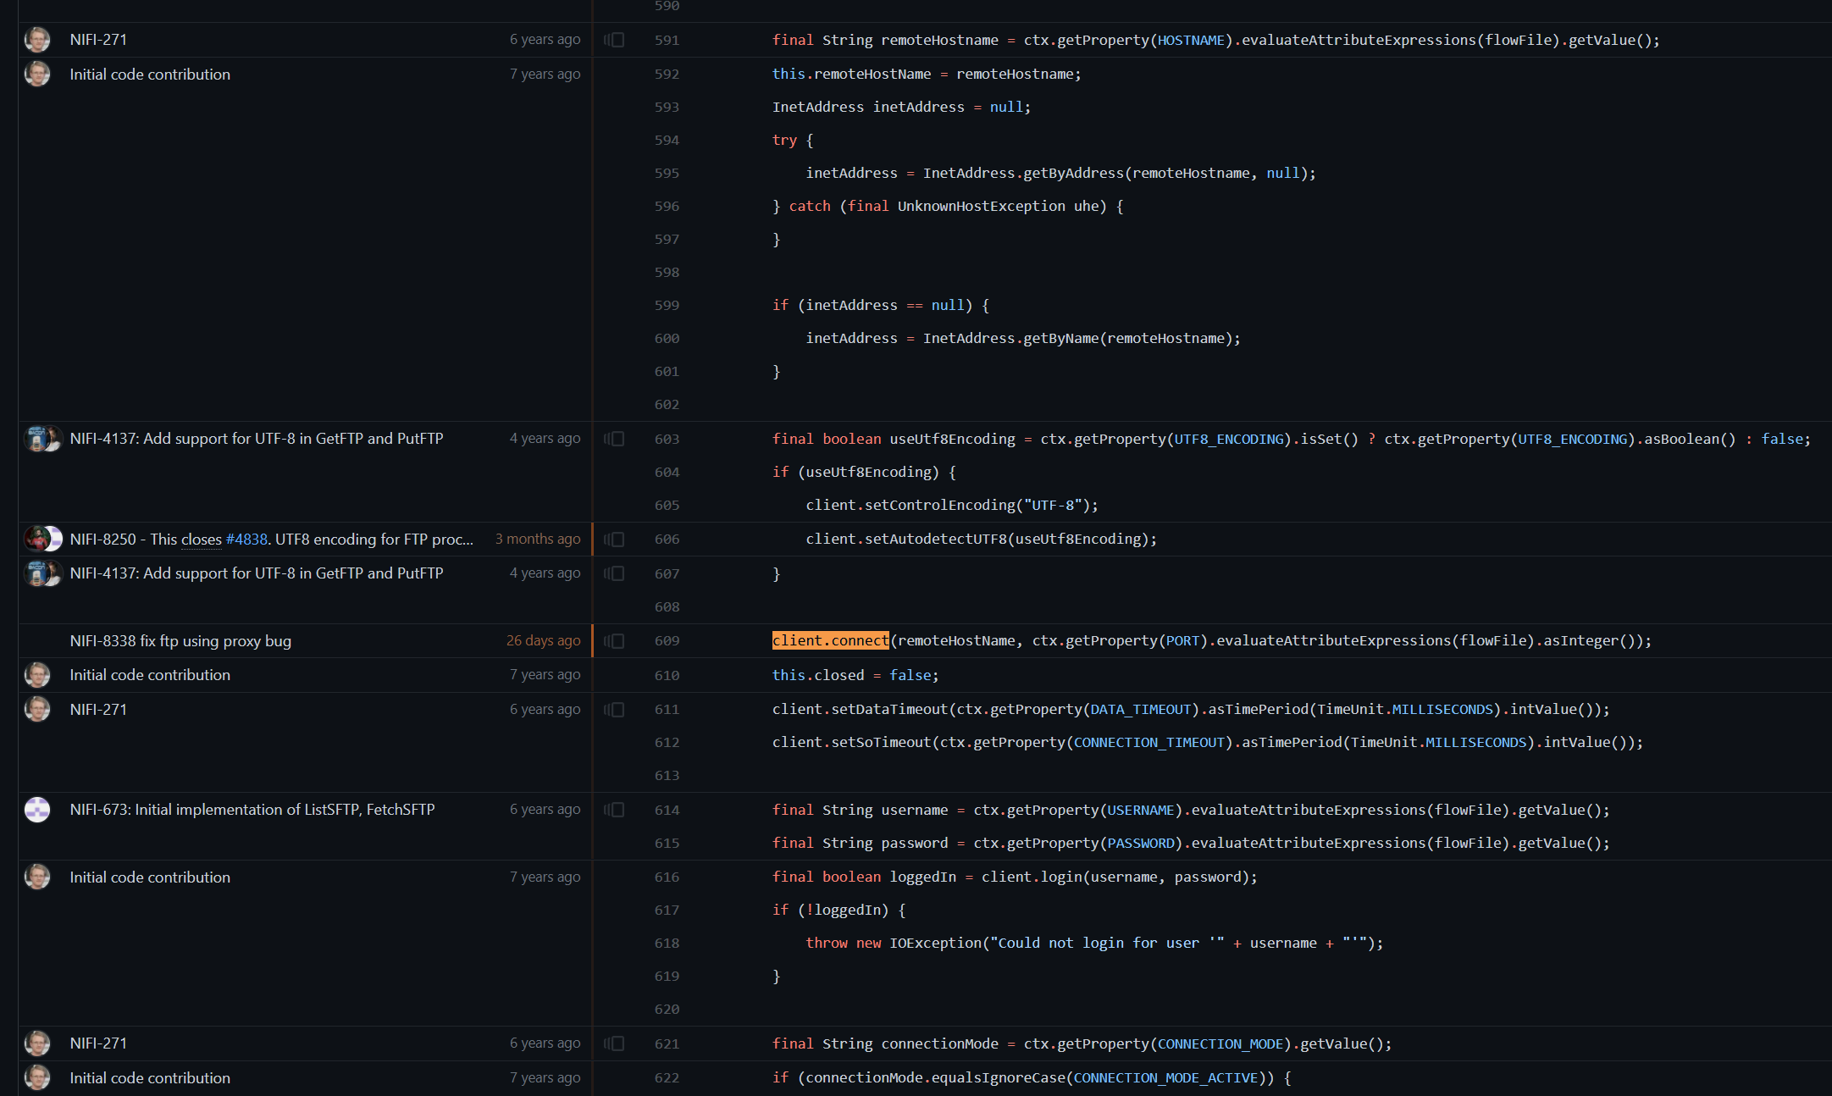View blame prior to change at line 591
Screen dimensions: 1832x1096
point(614,40)
